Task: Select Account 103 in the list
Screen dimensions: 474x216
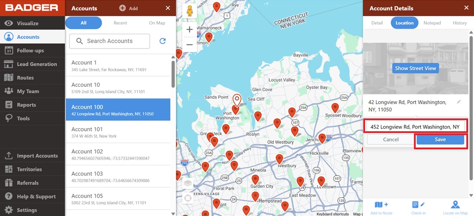Action: [118, 176]
